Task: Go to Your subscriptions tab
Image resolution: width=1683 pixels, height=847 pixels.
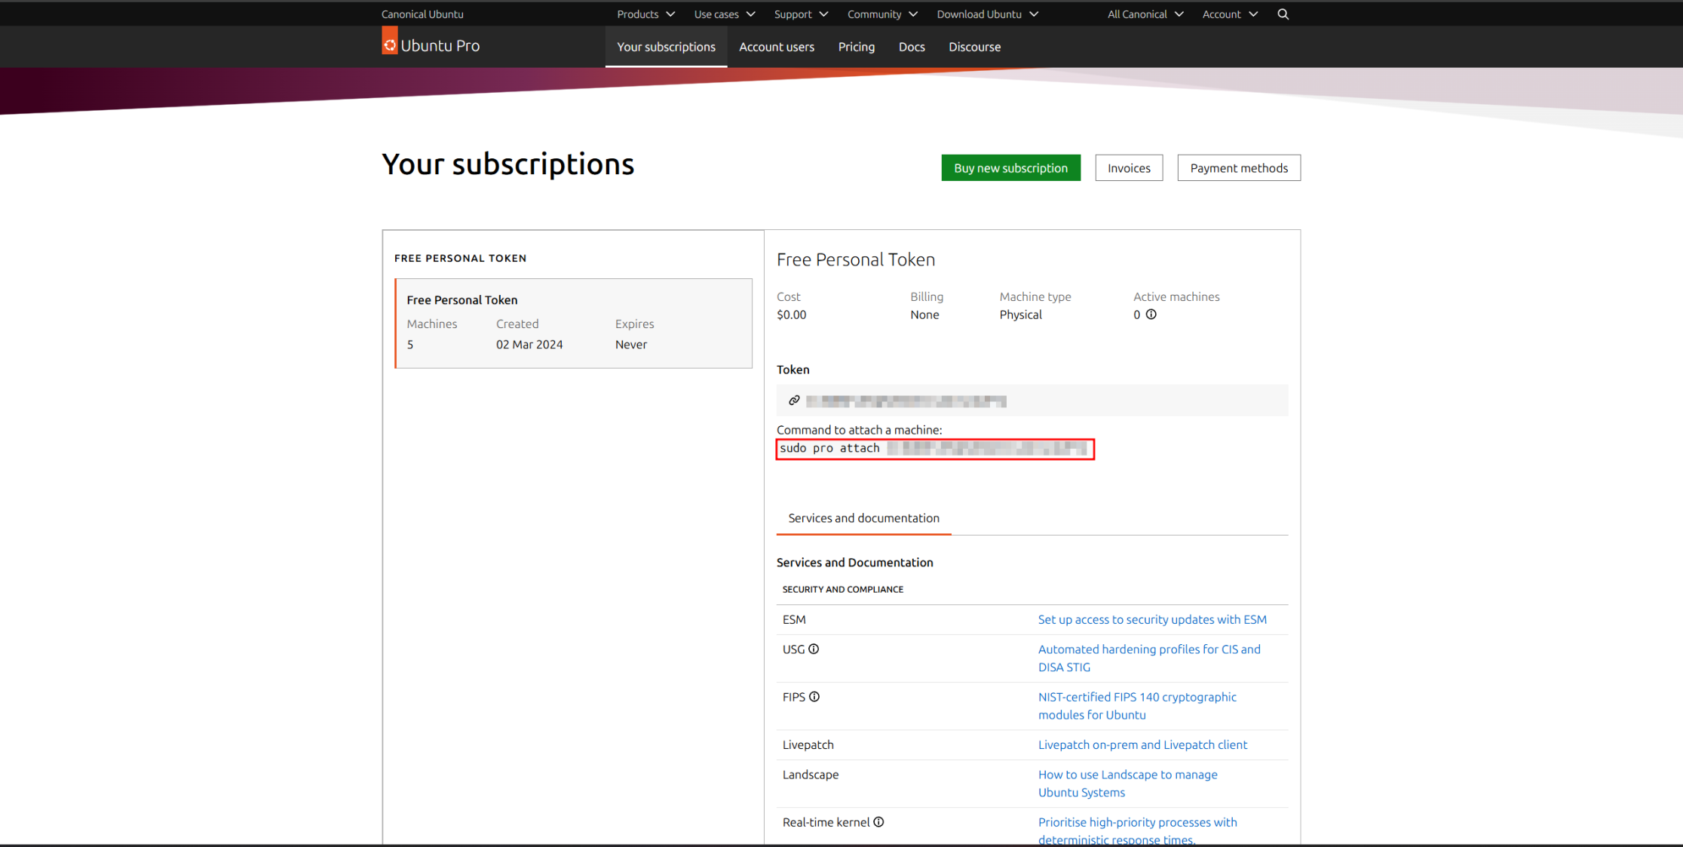Action: (666, 47)
